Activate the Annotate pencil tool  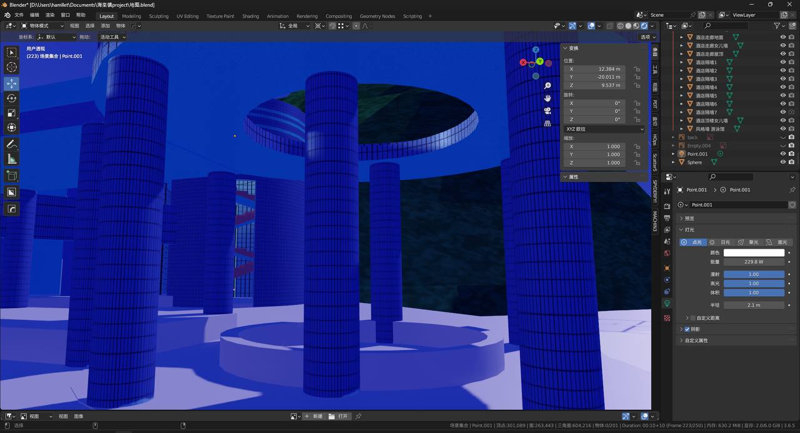[12, 144]
